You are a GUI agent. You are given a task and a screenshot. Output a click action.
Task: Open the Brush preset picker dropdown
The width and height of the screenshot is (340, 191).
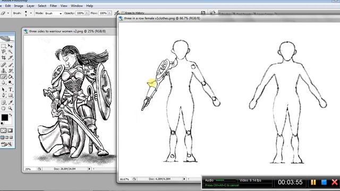click(x=31, y=13)
